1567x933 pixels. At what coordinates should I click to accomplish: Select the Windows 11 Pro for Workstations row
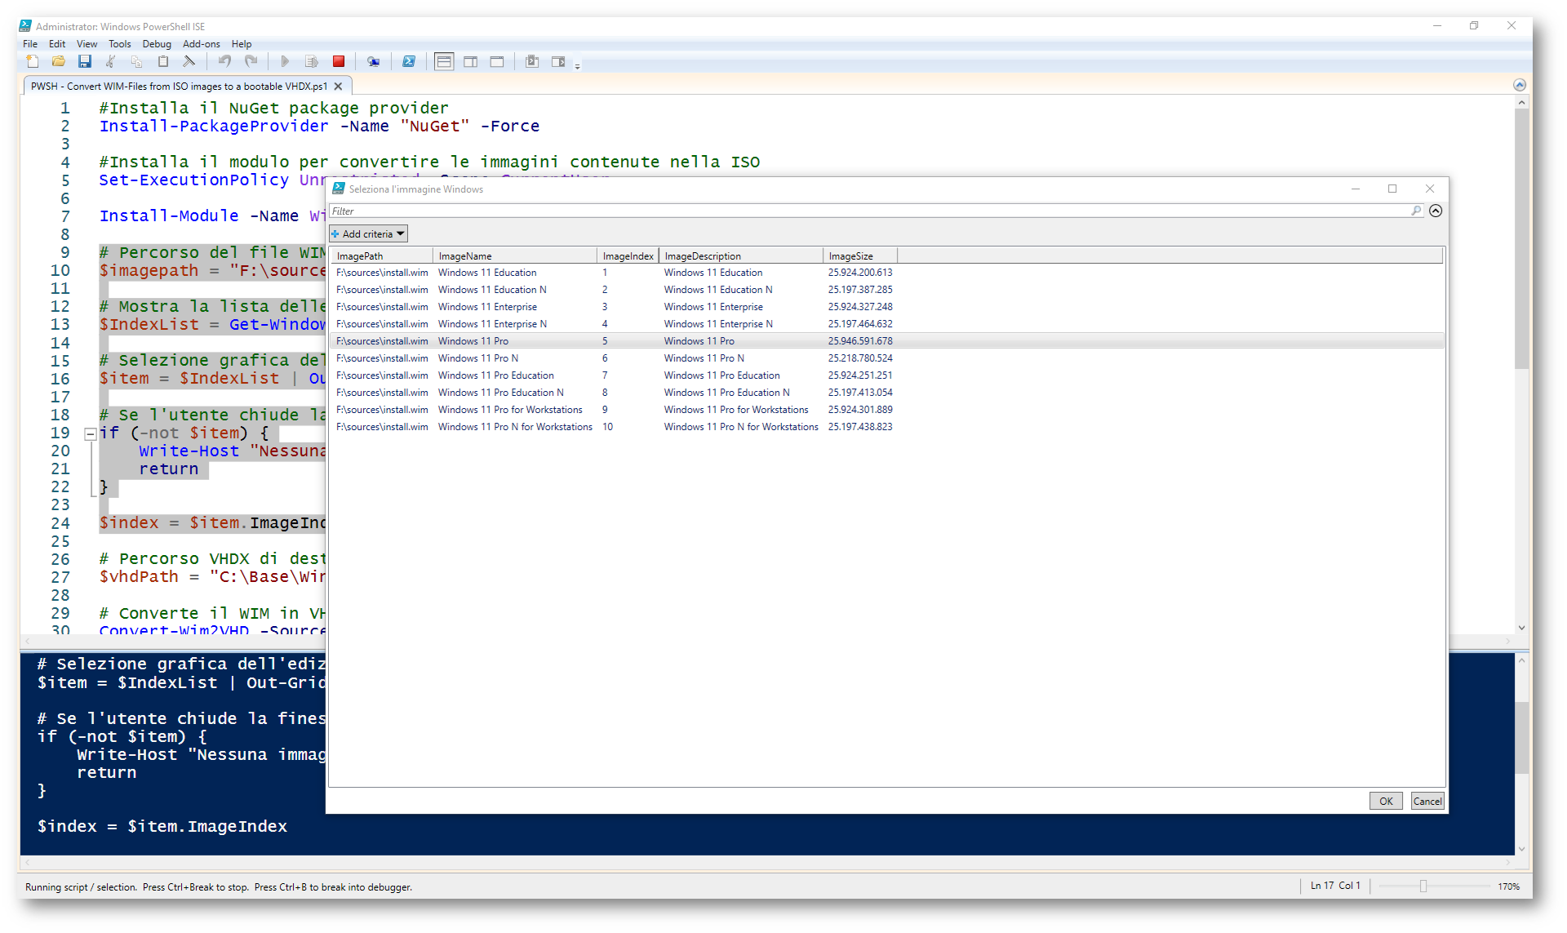887,410
